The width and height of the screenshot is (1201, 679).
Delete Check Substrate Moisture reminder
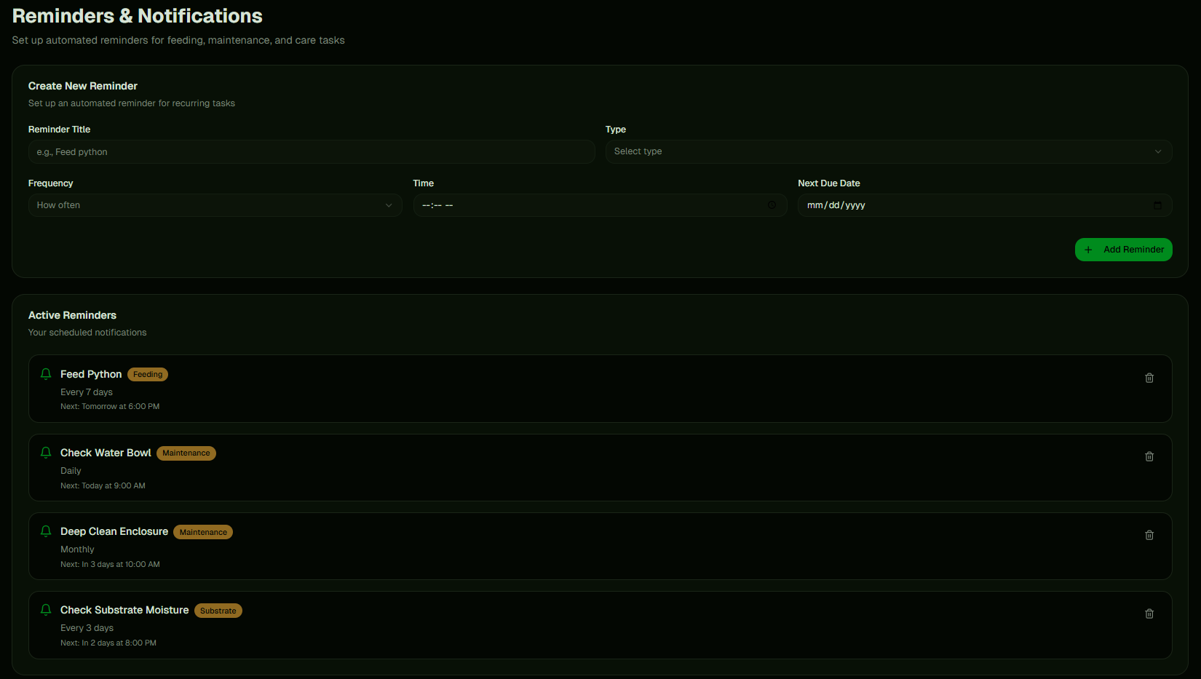pos(1149,614)
